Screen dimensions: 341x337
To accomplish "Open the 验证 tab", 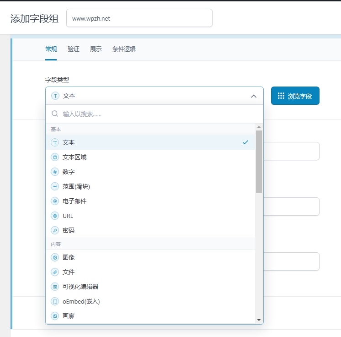I will pyautogui.click(x=74, y=49).
